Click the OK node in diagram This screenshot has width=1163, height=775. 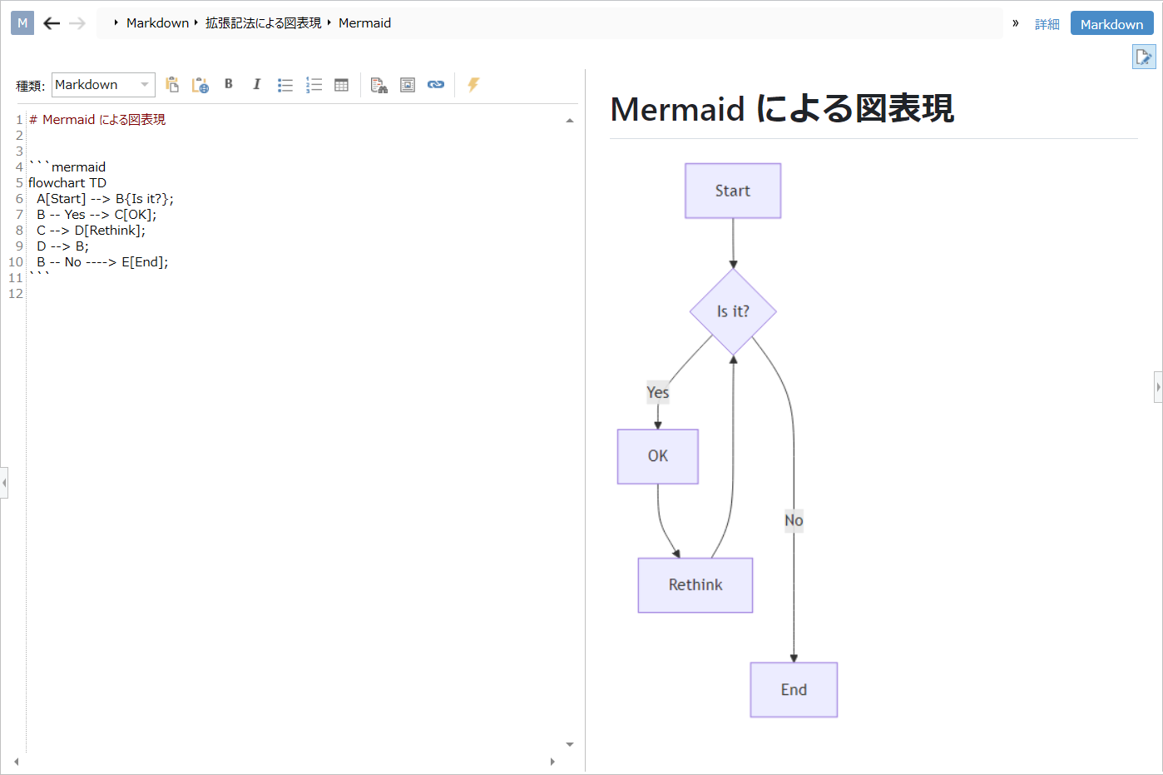point(658,456)
